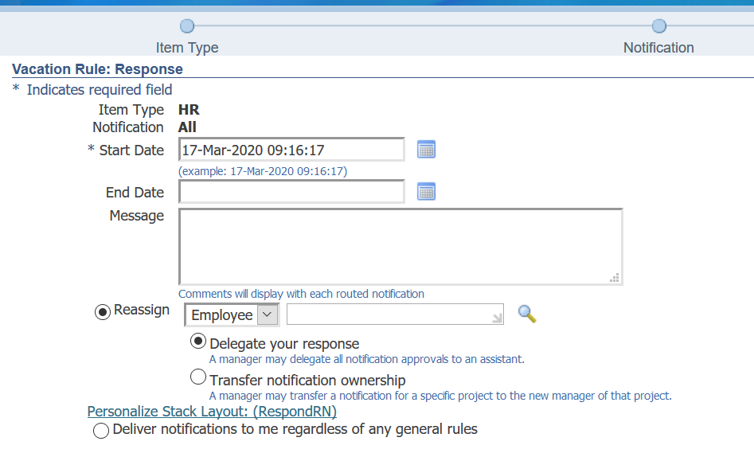
Task: Click the magnifier search icon beside Reassign
Action: pyautogui.click(x=527, y=314)
